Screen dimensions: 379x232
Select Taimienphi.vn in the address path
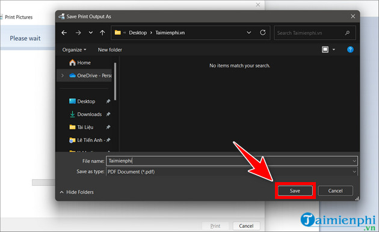tap(170, 32)
